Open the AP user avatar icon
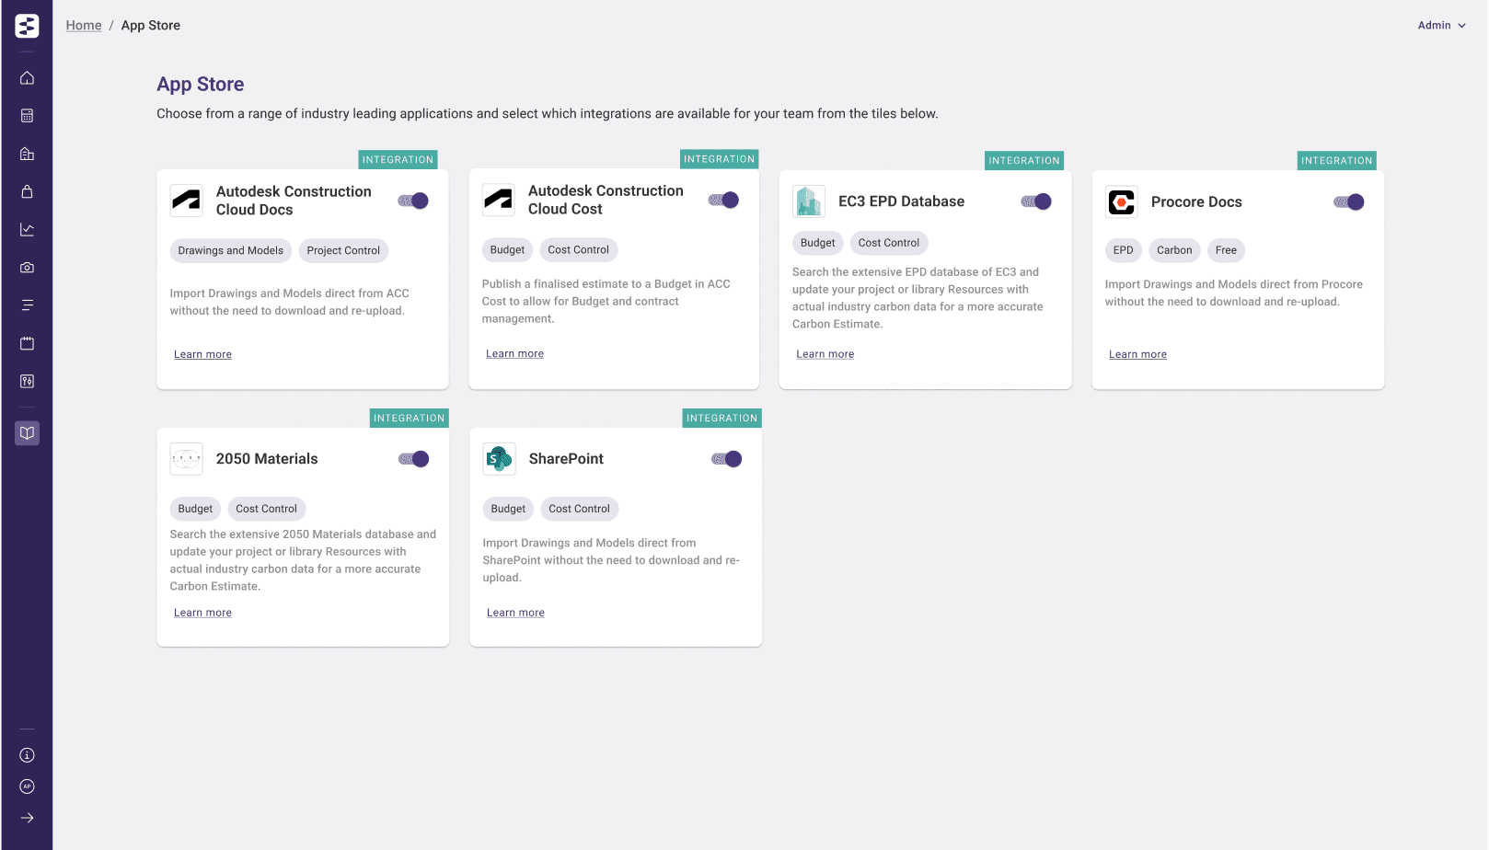The width and height of the screenshot is (1489, 850). 28,787
